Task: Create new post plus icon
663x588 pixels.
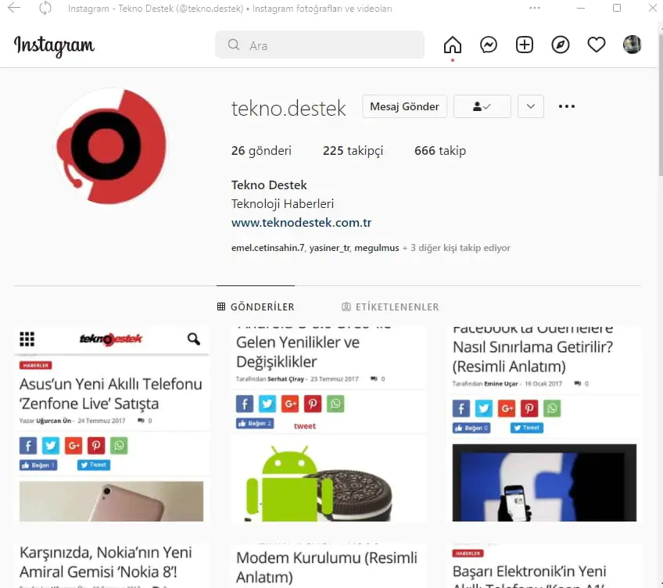Action: (525, 45)
